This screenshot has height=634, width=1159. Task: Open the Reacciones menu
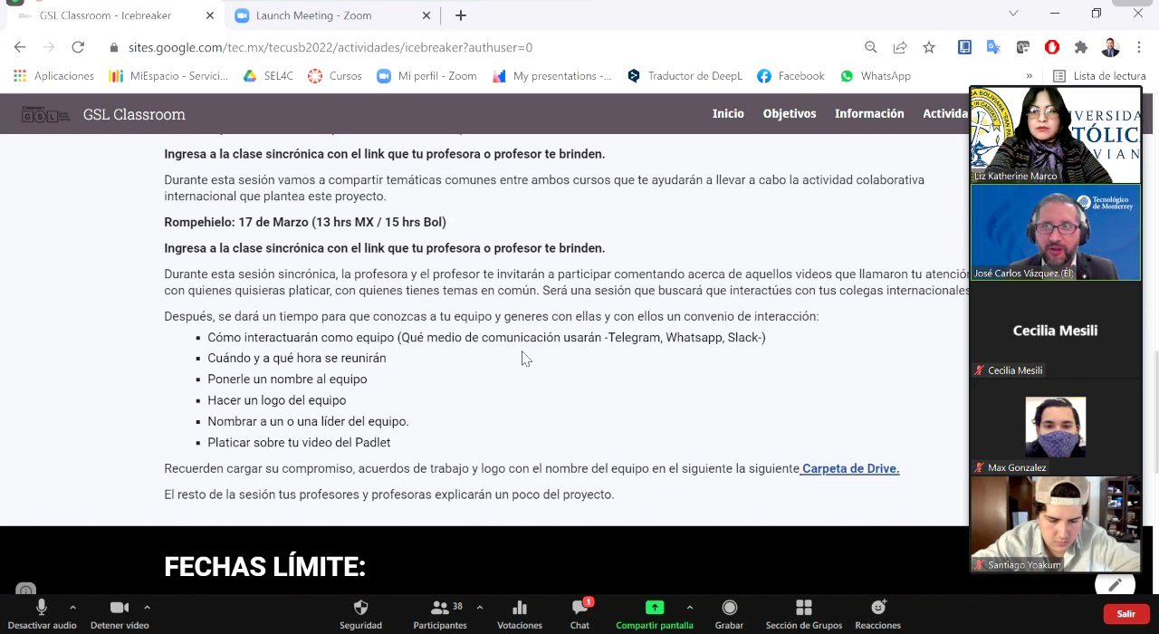(877, 609)
